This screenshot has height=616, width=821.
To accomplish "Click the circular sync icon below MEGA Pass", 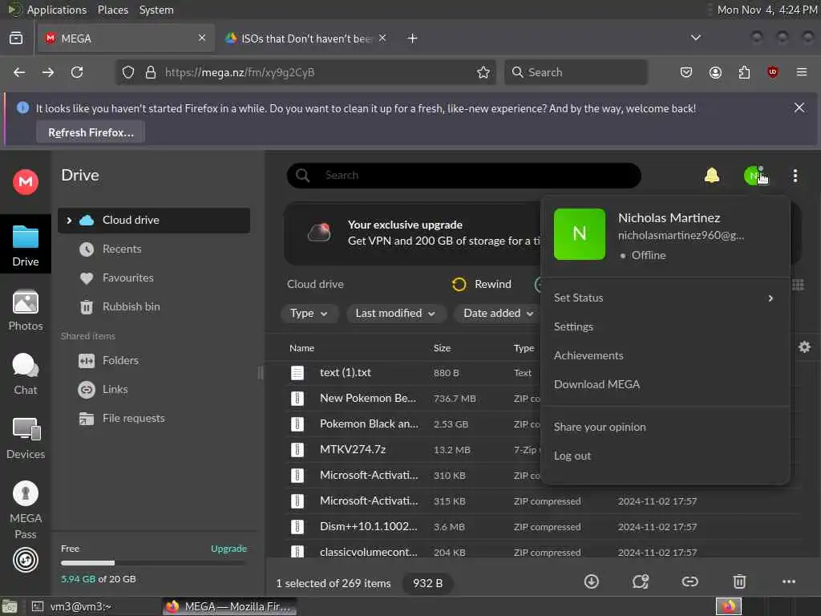I will pyautogui.click(x=25, y=560).
